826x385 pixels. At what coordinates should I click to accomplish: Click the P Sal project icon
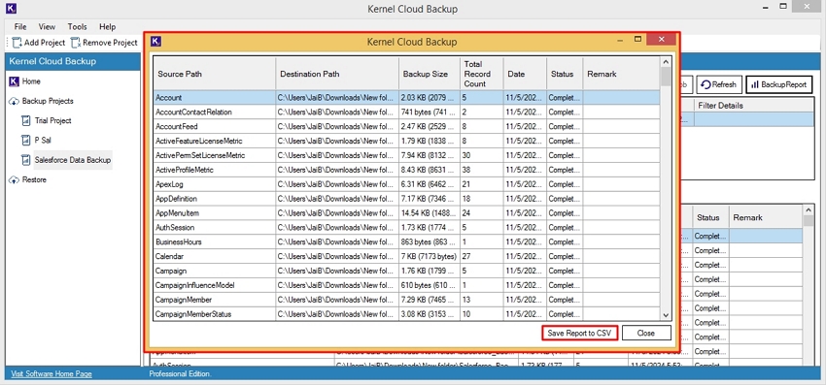coord(26,141)
